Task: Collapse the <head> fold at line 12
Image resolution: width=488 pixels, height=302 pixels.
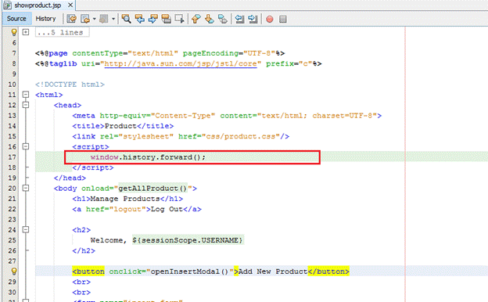Action: tap(26, 105)
